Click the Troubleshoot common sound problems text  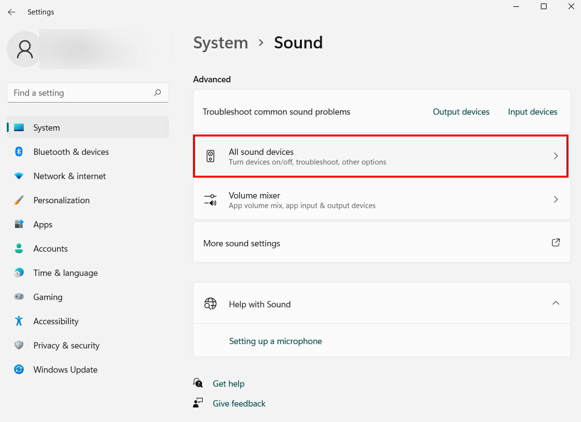(276, 112)
